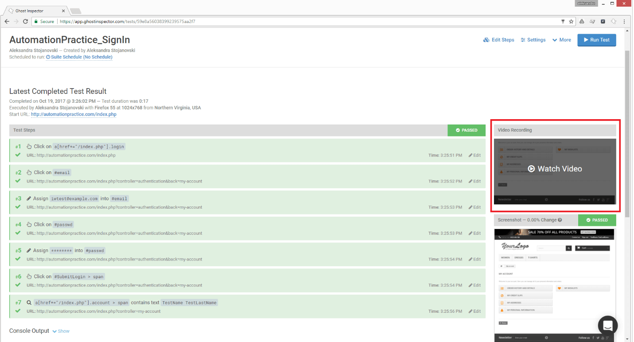Click step #1 time 3:25:51 PM
The image size is (634, 342).
pos(445,155)
